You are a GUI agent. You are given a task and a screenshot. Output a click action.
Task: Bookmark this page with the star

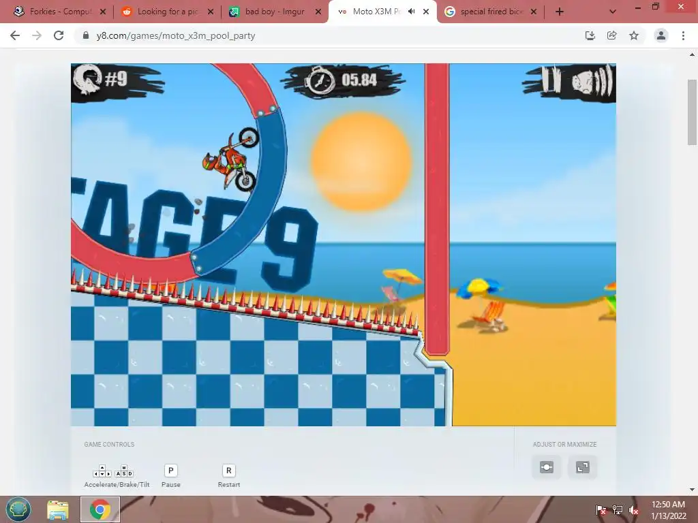click(634, 35)
